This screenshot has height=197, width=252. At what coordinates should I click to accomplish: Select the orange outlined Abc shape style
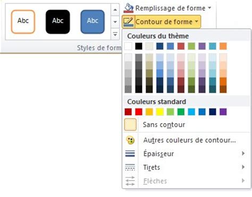coord(23,22)
